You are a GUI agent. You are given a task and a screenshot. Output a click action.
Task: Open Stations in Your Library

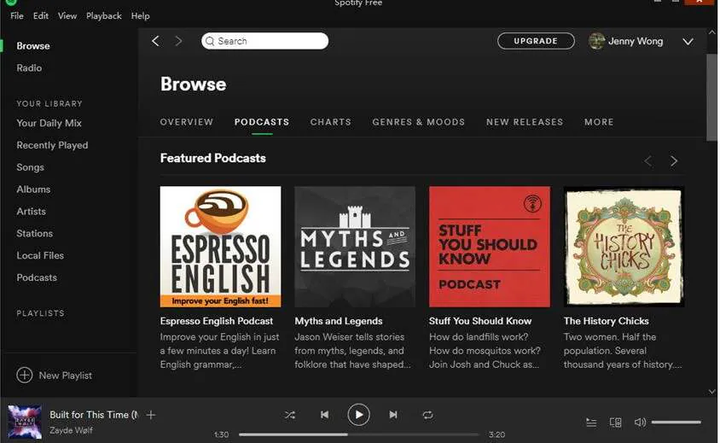click(x=34, y=233)
